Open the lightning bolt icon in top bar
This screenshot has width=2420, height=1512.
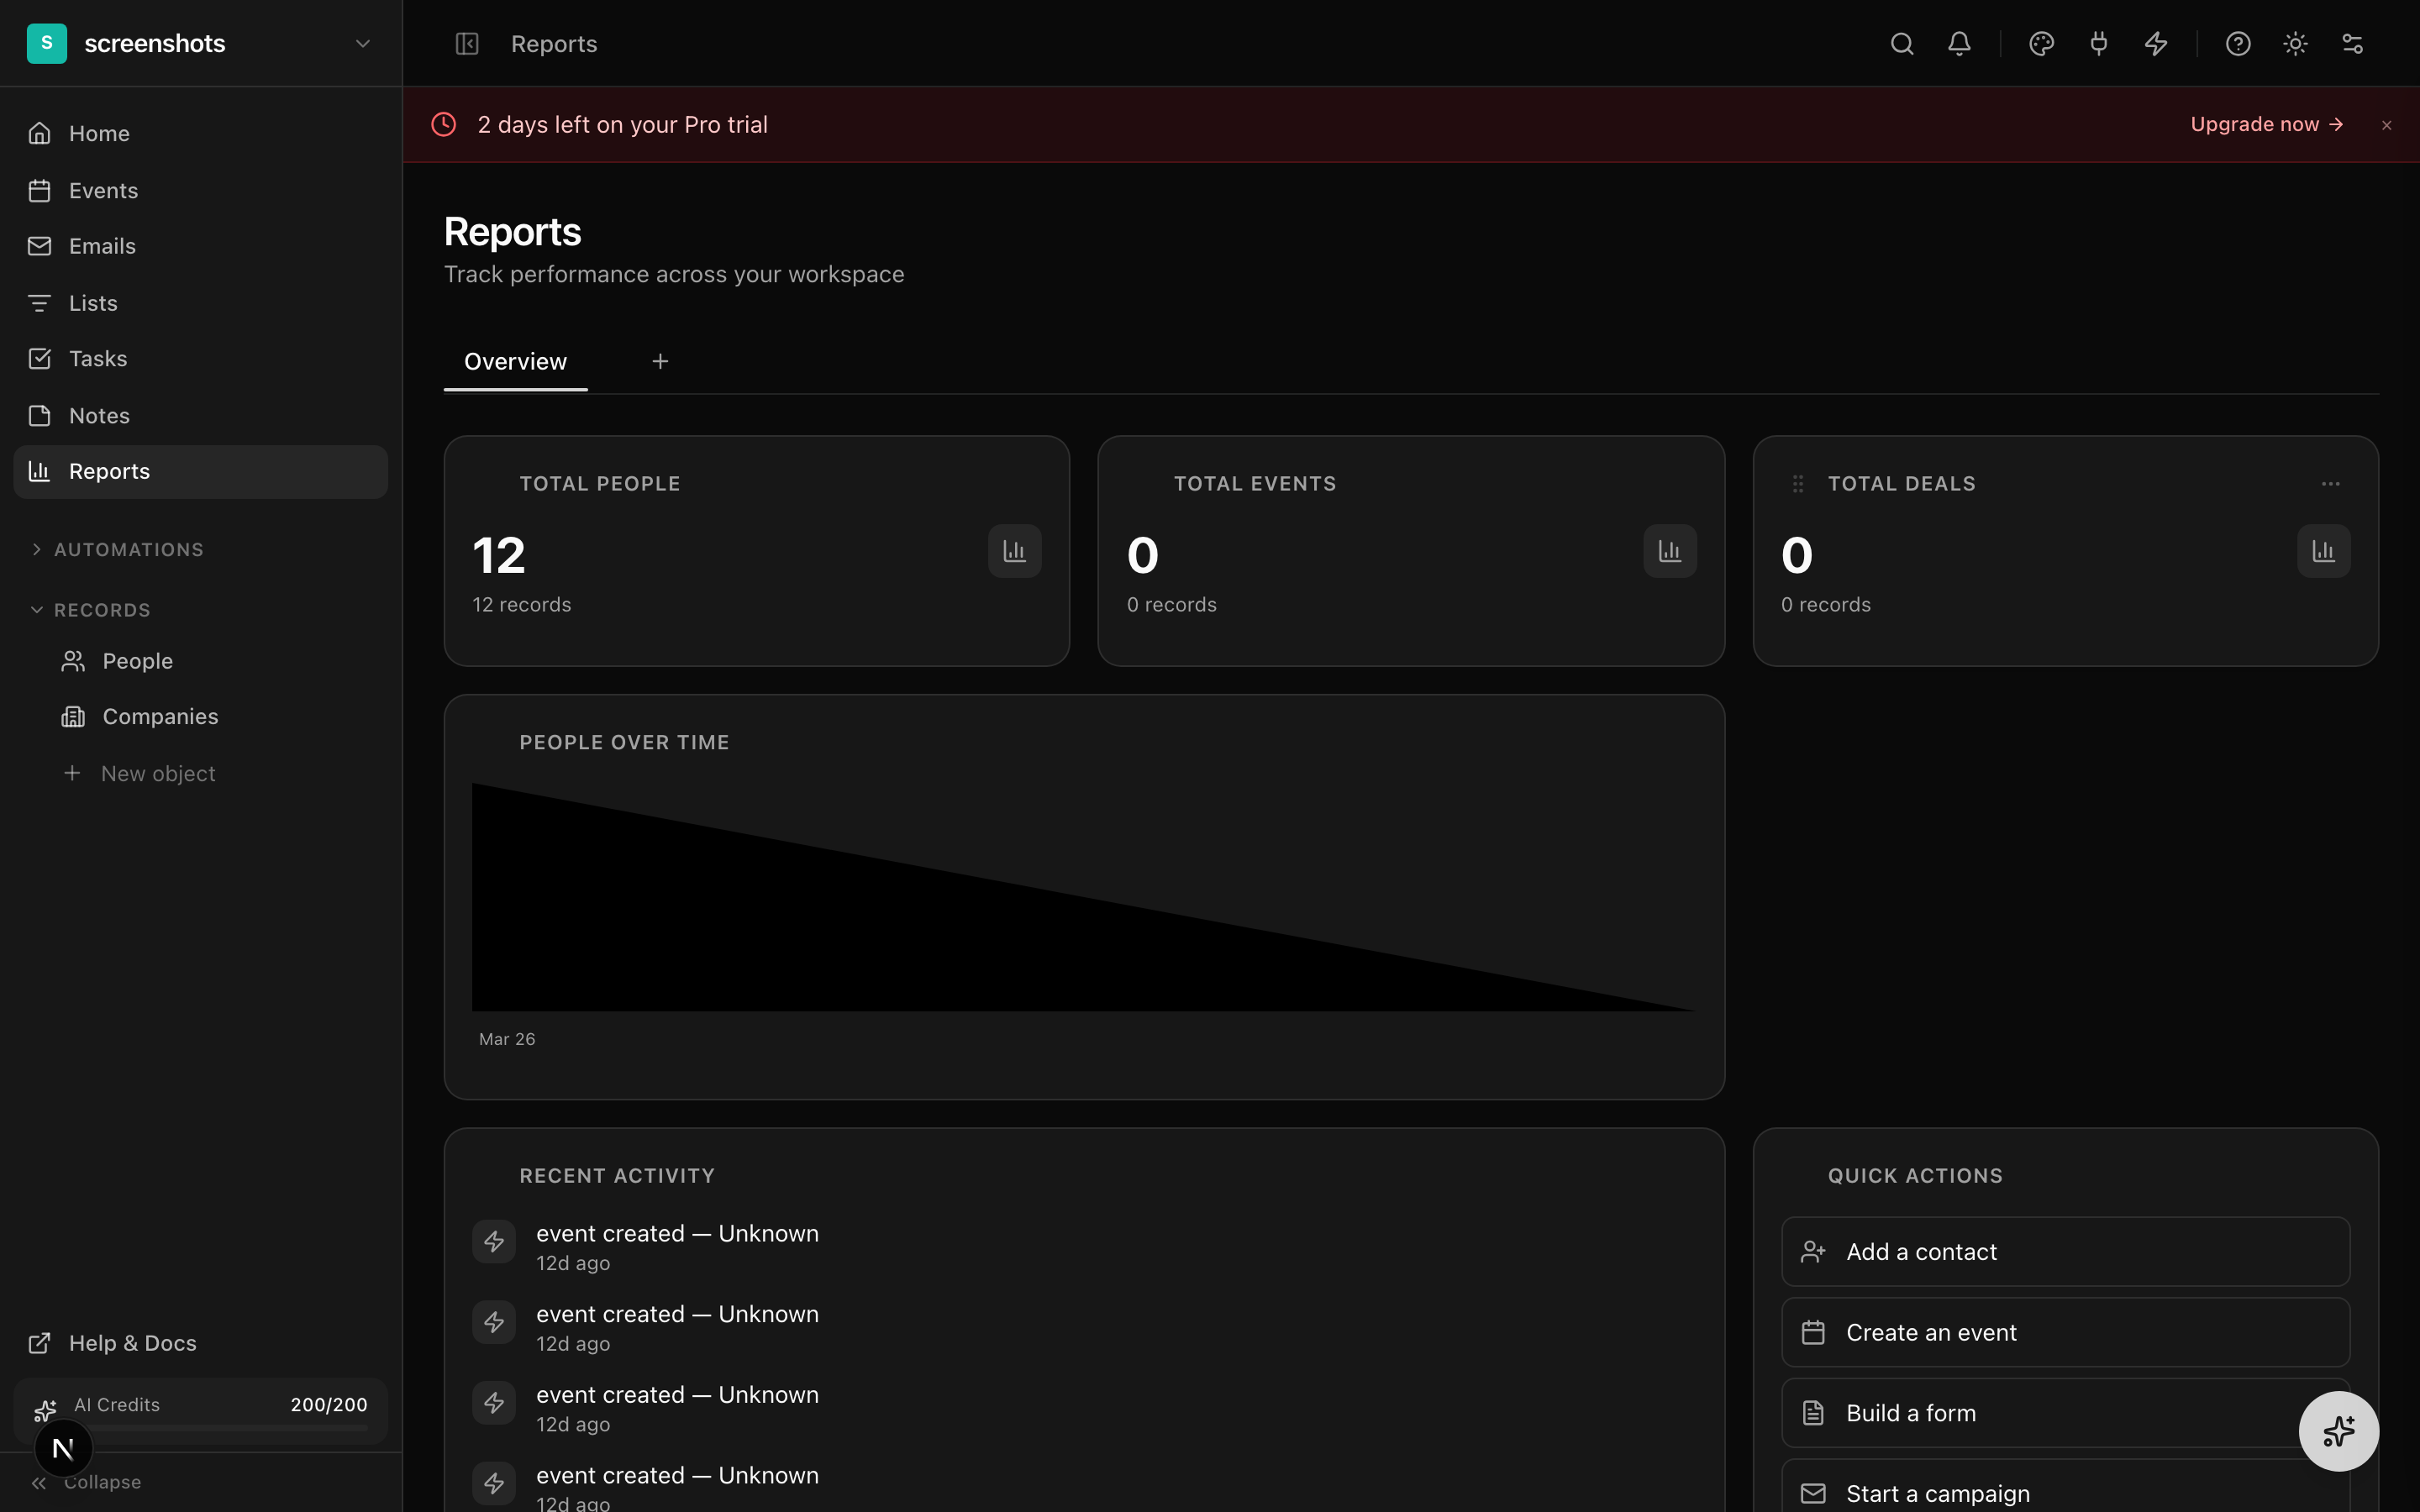(x=2156, y=44)
